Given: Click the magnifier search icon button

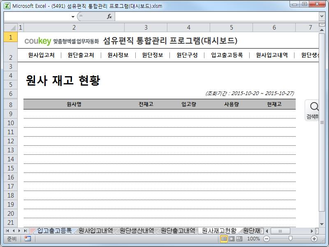Looking at the screenshot, I should [313, 110].
